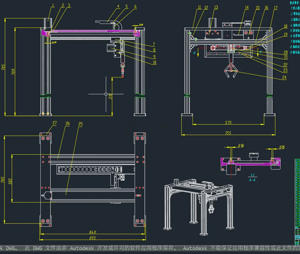300x254 pixels.
Task: Click the A-A section view label
Action: [252, 180]
